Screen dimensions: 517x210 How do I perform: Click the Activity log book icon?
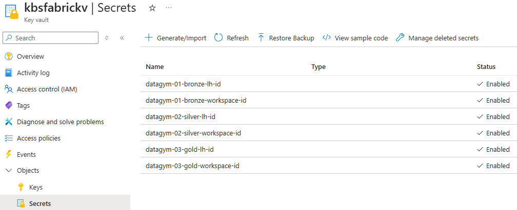coord(9,73)
